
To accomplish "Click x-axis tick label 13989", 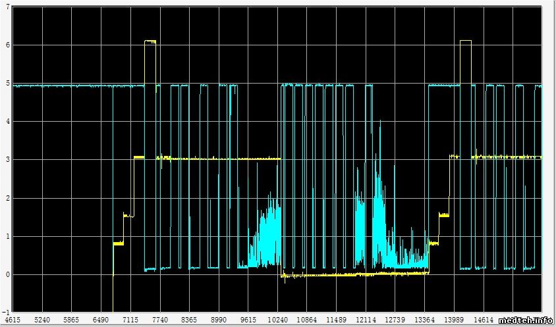I will 452,319.
